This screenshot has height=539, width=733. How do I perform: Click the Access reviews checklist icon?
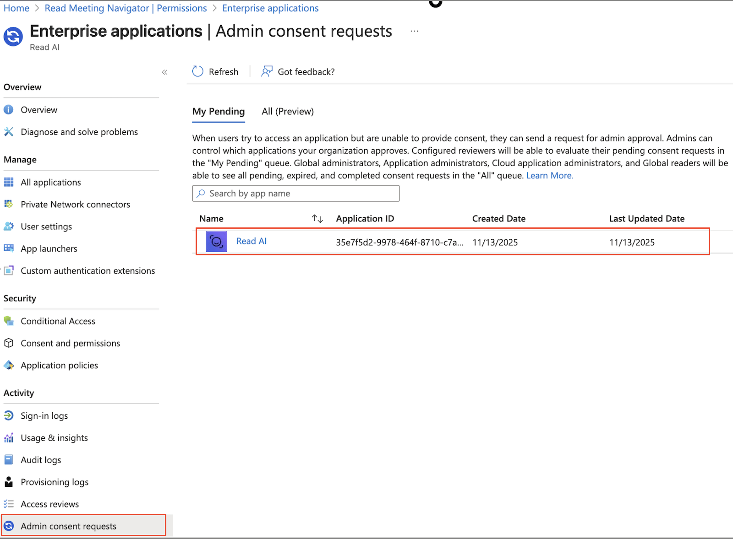point(9,504)
